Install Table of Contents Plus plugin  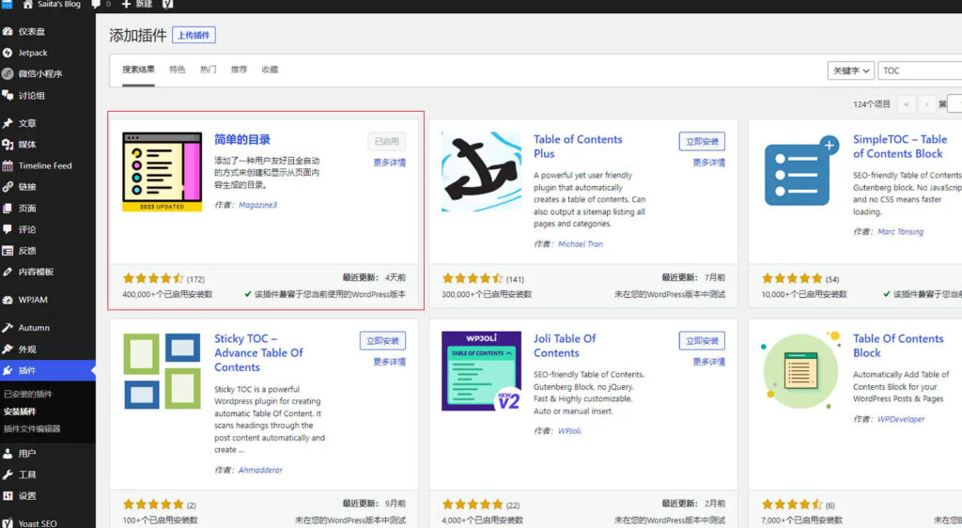(702, 142)
